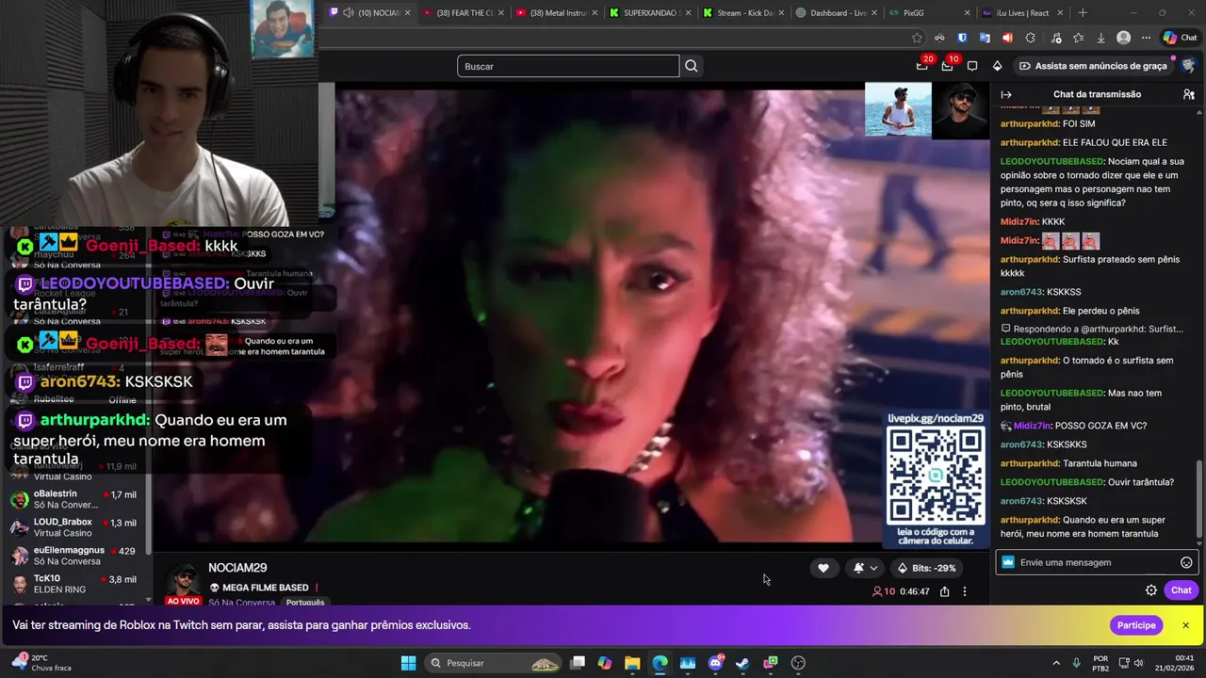Click the search magnifier button next to Buscar
Image resolution: width=1206 pixels, height=678 pixels.
(x=692, y=66)
